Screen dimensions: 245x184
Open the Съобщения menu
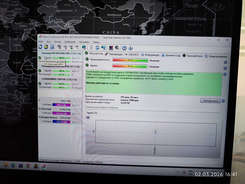click(x=70, y=42)
